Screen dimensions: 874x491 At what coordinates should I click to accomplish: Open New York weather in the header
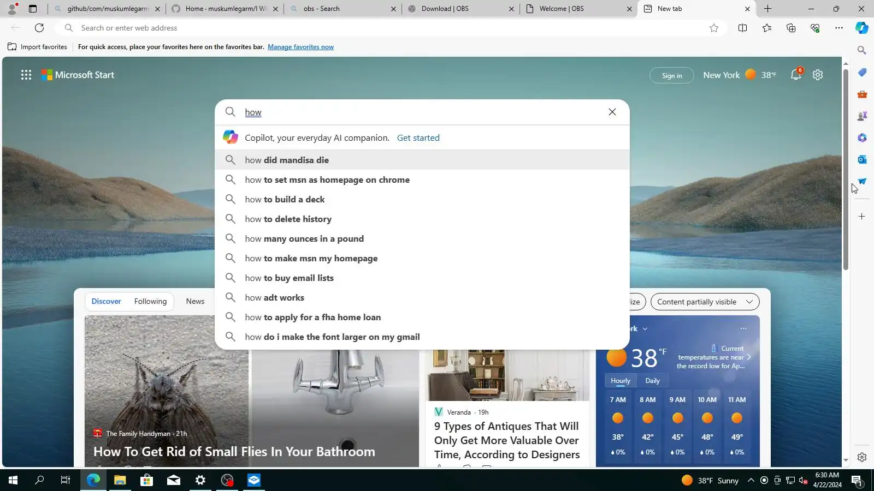pos(740,75)
